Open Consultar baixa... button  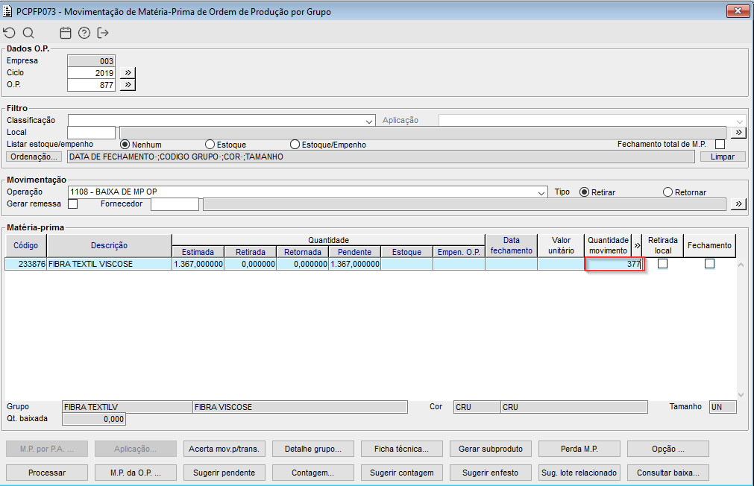click(668, 473)
